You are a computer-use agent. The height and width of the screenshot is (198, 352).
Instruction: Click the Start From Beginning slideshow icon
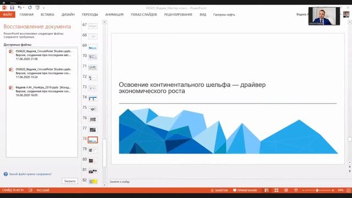click(x=37, y=8)
